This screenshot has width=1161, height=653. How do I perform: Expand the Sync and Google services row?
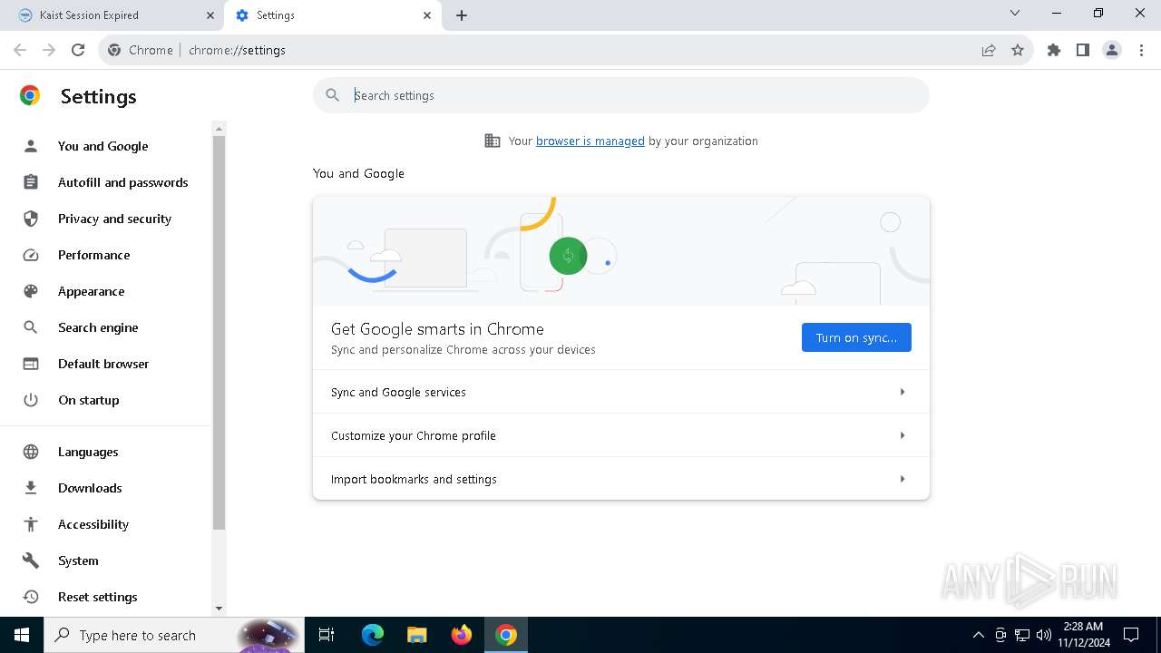point(621,392)
